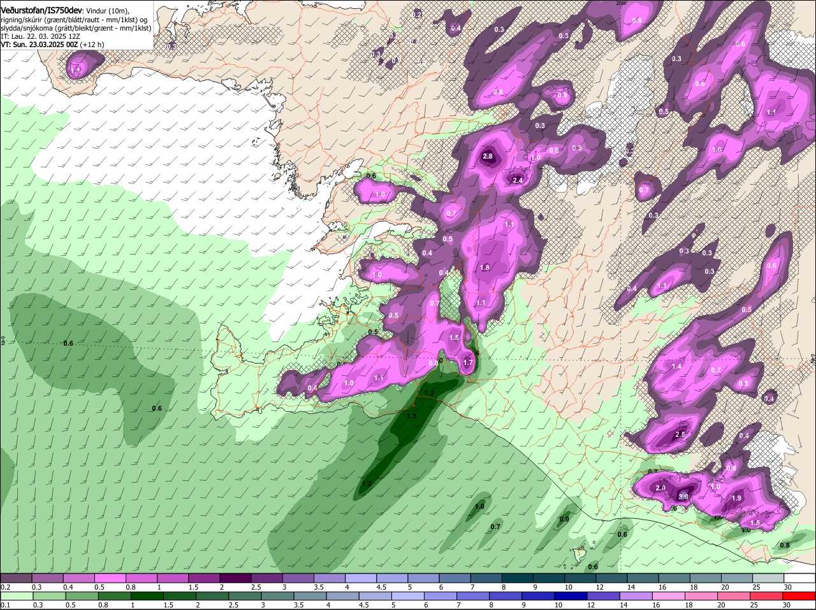Click the '1.9' snowfall value label
The image size is (816, 610).
(x=737, y=499)
